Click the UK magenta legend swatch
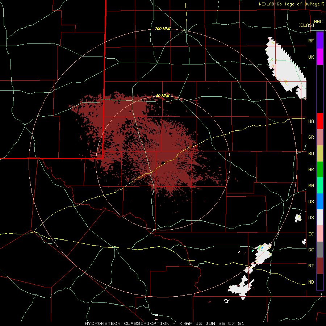Screen dimensions: 326x326 320,57
